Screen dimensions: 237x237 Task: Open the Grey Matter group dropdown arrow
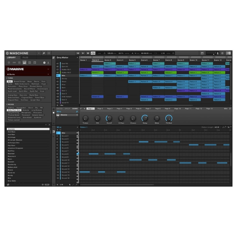[x=78, y=57]
